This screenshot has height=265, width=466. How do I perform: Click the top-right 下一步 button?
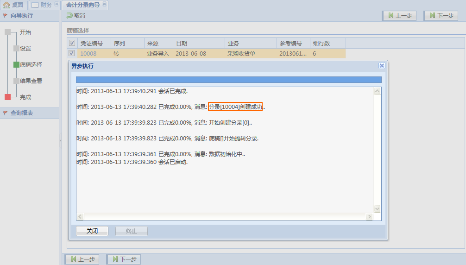[441, 16]
